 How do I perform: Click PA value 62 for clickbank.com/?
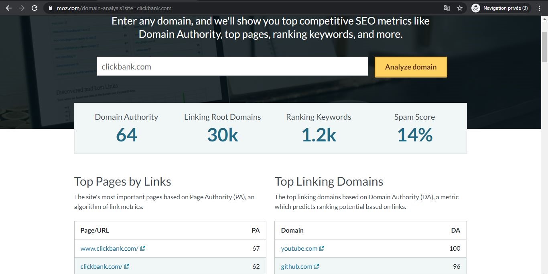pos(256,266)
